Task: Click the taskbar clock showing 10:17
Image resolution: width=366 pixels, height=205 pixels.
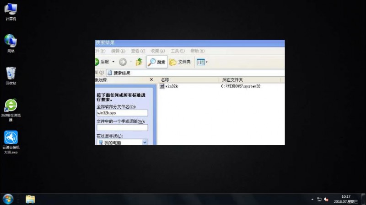Action: pyautogui.click(x=346, y=199)
